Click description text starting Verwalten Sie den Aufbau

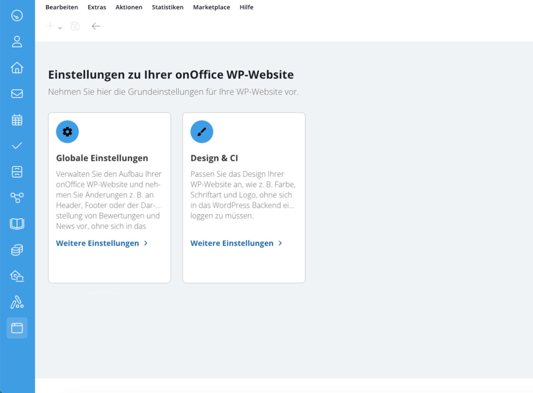point(109,200)
